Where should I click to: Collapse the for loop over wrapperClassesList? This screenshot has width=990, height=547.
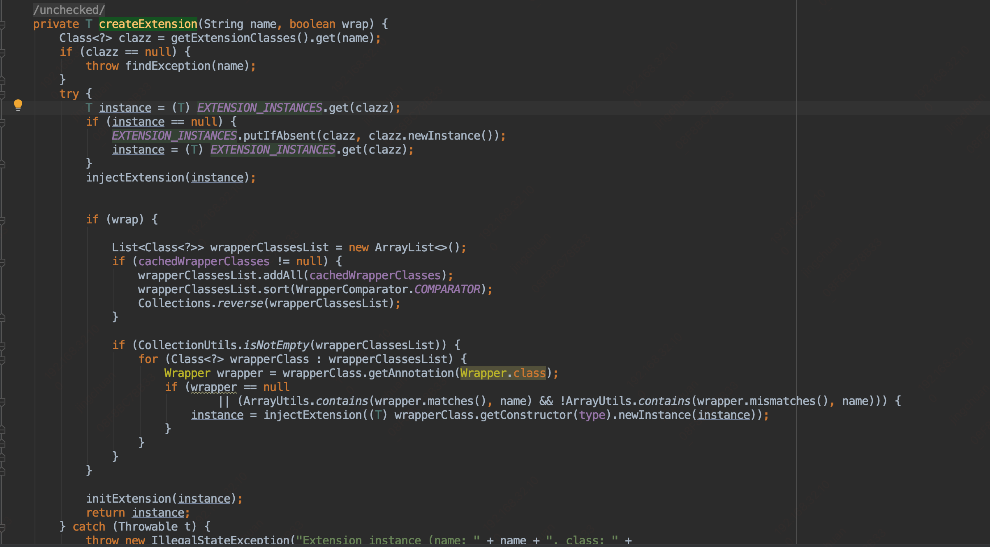[x=2, y=360]
